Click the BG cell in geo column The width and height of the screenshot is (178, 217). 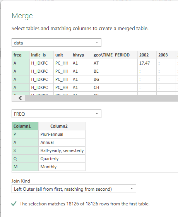click(x=115, y=79)
